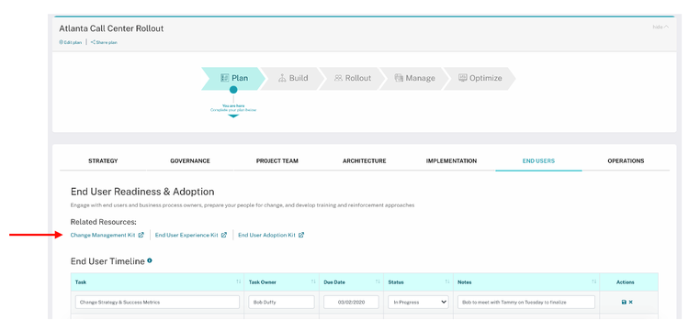Image resolution: width=689 pixels, height=331 pixels.
Task: Click the 03/02/2020 due date field
Action: (x=351, y=302)
